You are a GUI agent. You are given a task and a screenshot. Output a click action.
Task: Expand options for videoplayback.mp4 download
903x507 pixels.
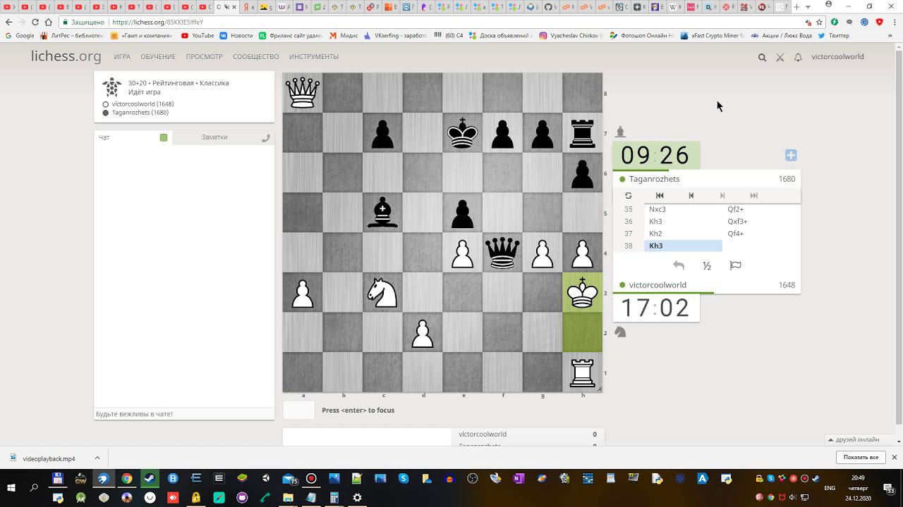pos(97,458)
